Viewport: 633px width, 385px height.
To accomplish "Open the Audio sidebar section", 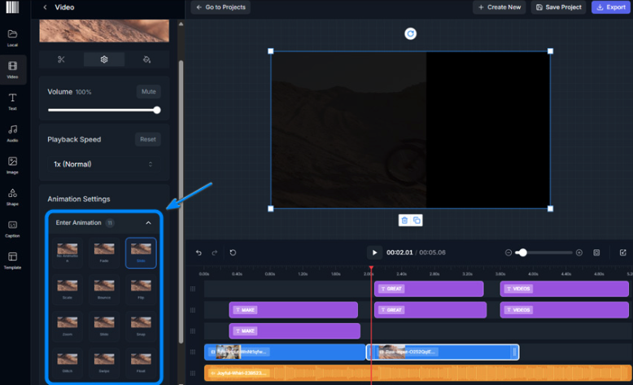I will click(x=12, y=133).
